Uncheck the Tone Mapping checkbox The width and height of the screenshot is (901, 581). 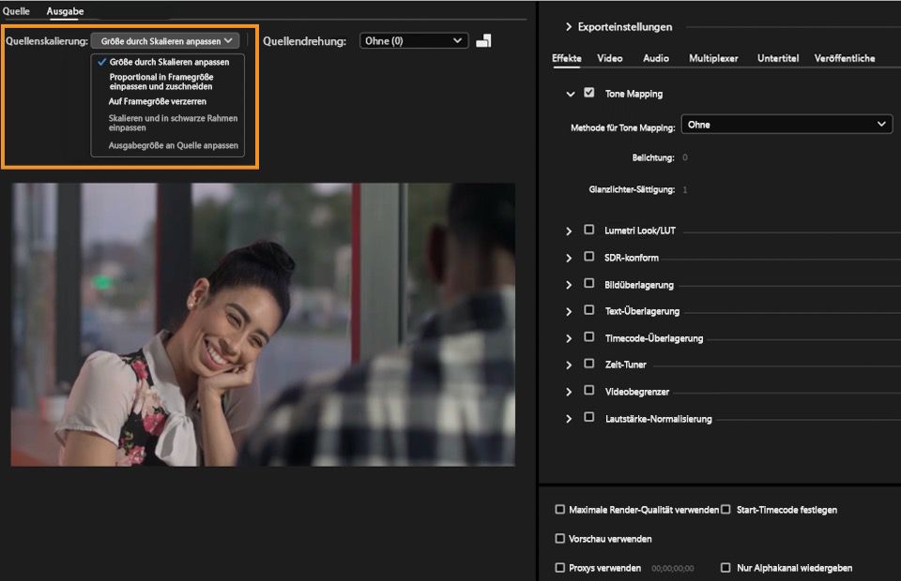(589, 93)
